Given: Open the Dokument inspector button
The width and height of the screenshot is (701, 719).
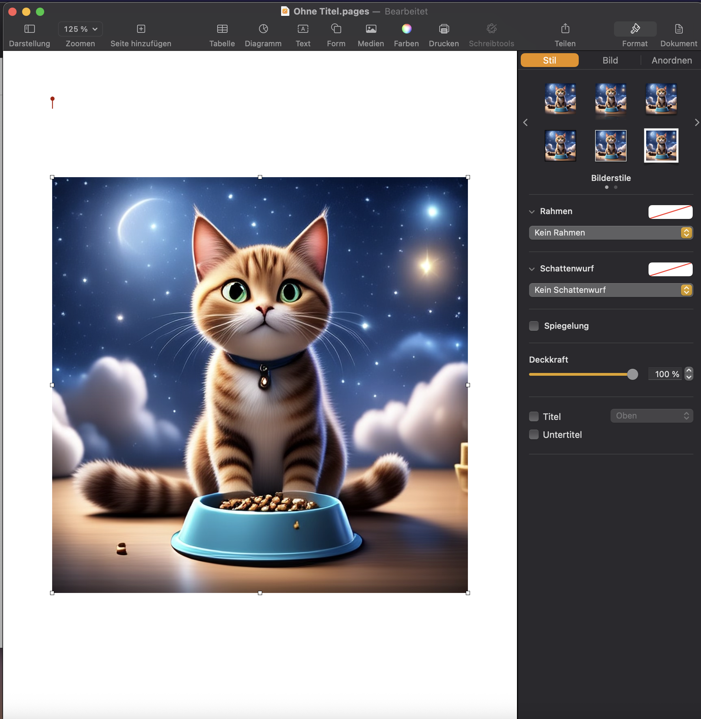Looking at the screenshot, I should click(x=679, y=29).
